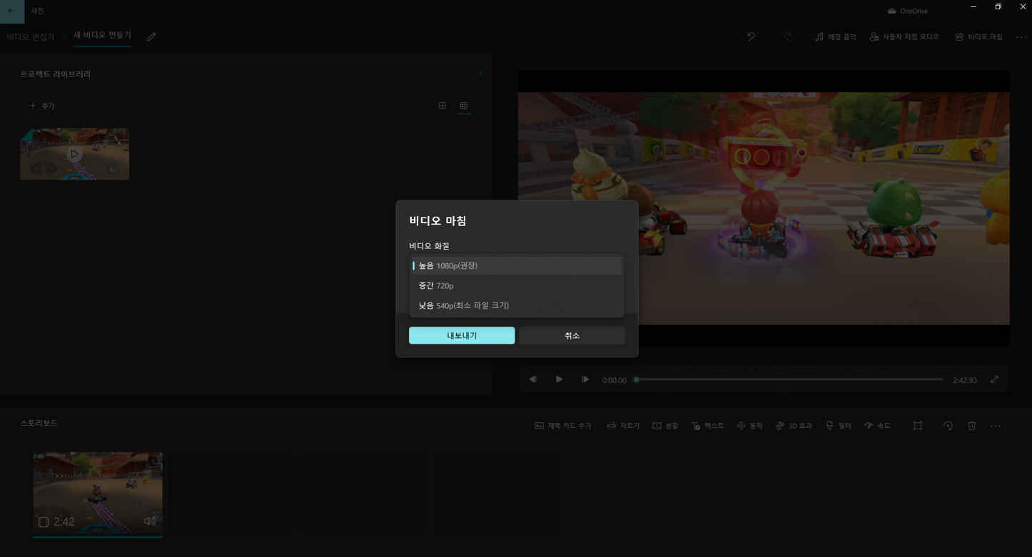Open the 자르기 trim tool

[x=623, y=426]
